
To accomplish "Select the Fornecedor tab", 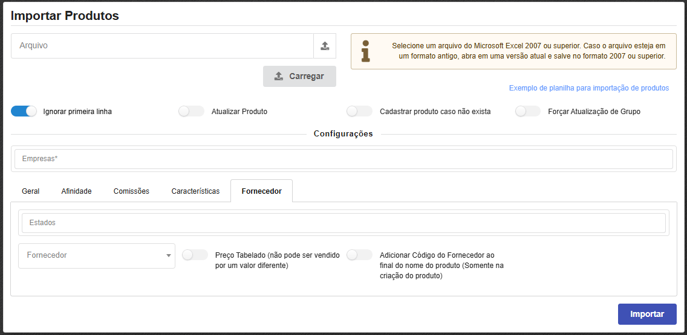I will (x=261, y=191).
